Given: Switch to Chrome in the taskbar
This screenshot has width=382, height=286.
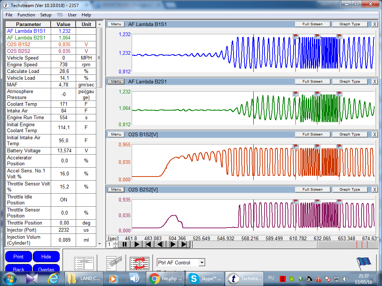Looking at the screenshot, I should [166, 278].
